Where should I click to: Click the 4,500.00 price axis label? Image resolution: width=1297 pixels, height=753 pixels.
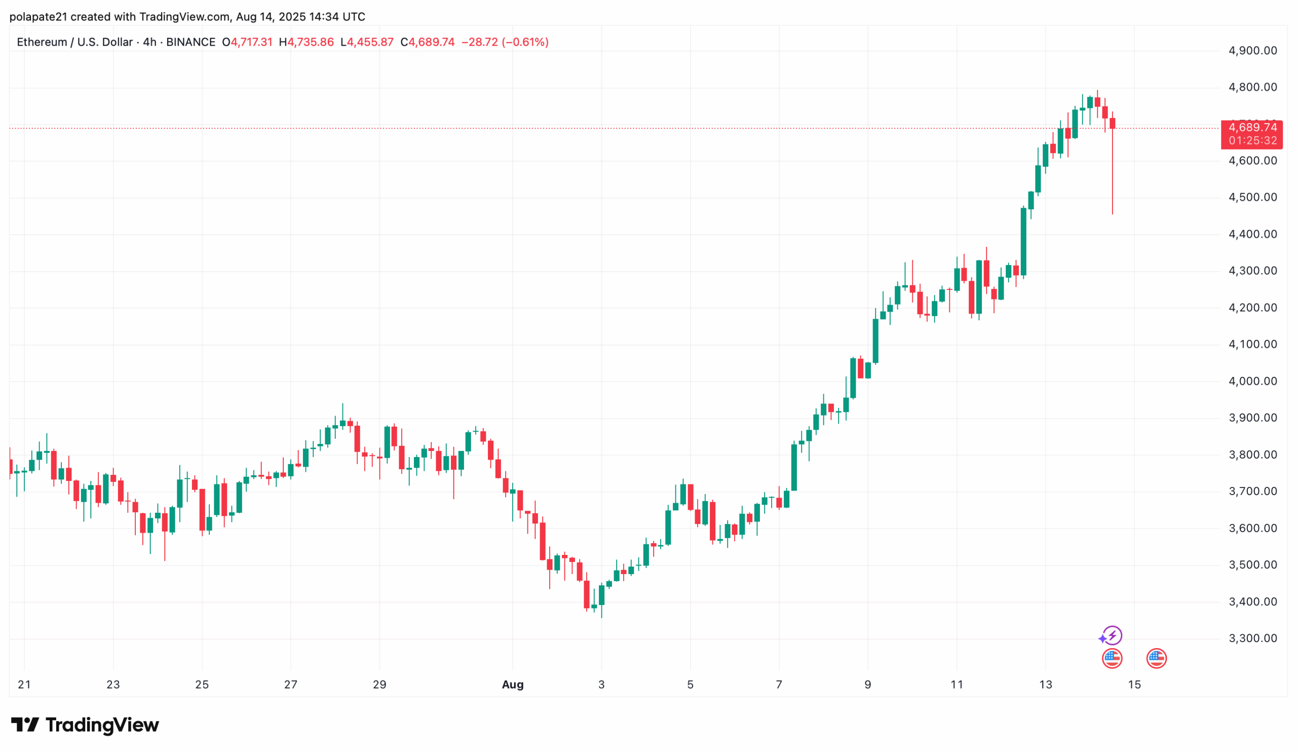pos(1253,197)
